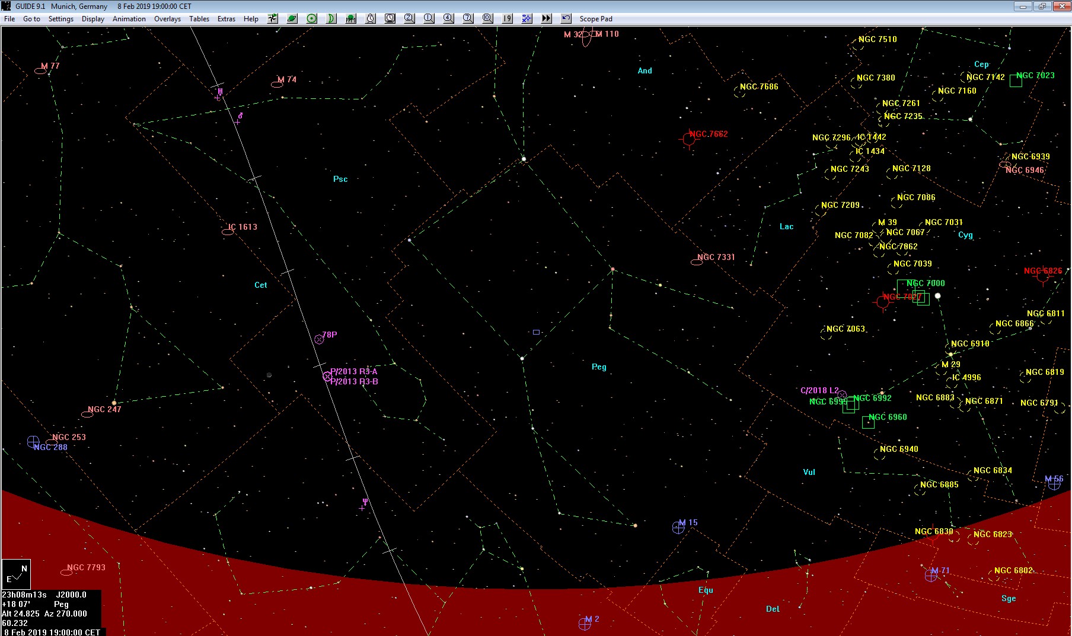The image size is (1072, 636).
Task: Click the Peg constellation label
Action: point(599,367)
